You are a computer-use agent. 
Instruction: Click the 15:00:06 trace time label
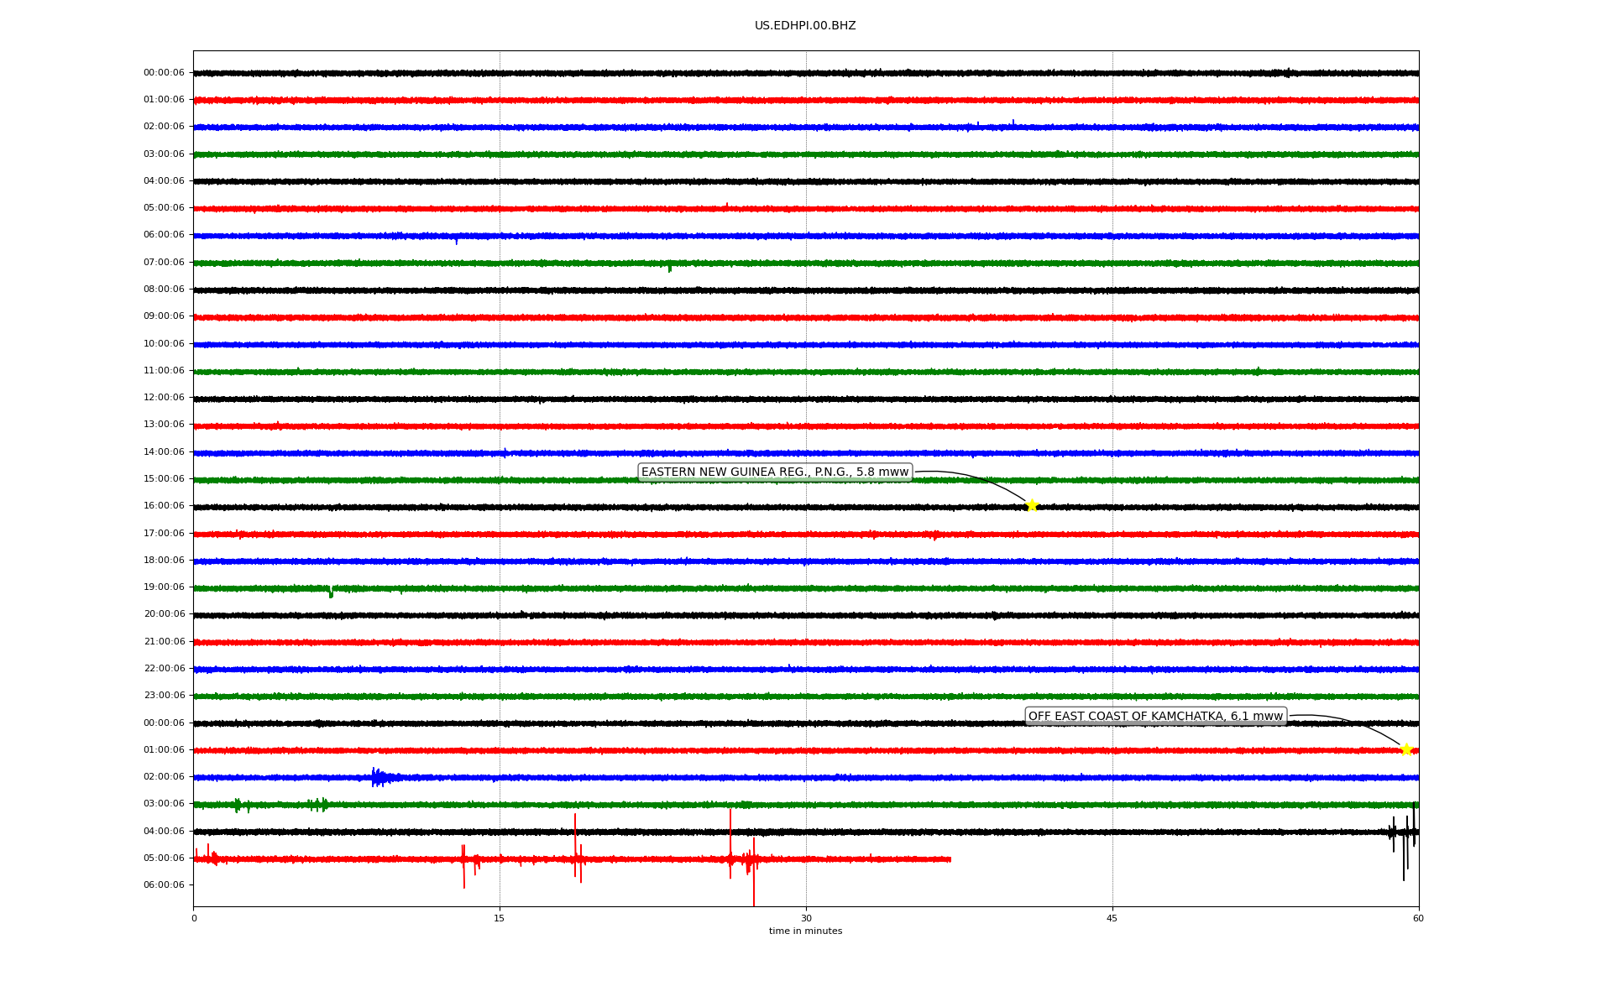[x=164, y=479]
